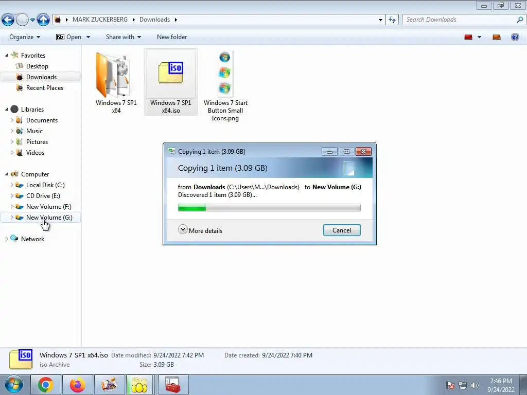This screenshot has width=527, height=395.
Task: Open the network tray icon
Action: coord(463,385)
